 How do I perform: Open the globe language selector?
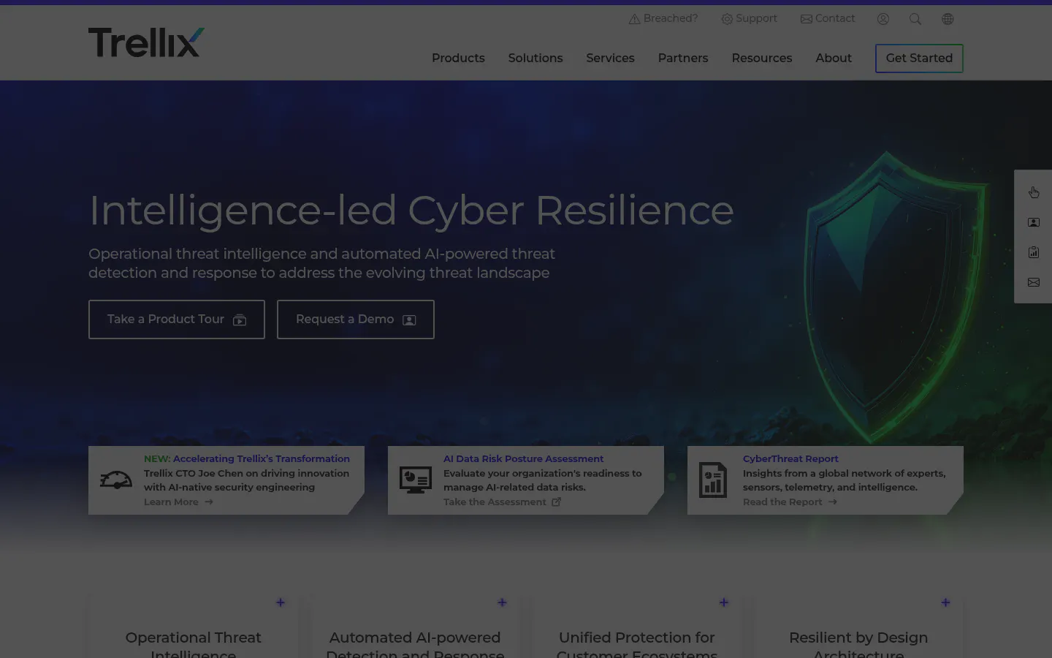pyautogui.click(x=948, y=19)
